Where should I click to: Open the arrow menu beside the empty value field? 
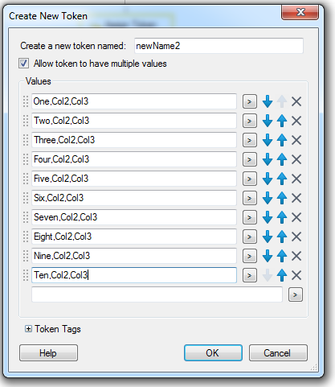(x=296, y=294)
